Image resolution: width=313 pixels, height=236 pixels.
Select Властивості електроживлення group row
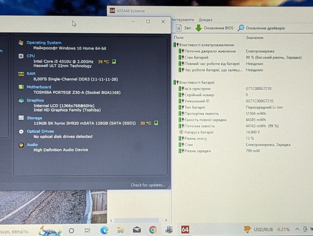pos(203,45)
